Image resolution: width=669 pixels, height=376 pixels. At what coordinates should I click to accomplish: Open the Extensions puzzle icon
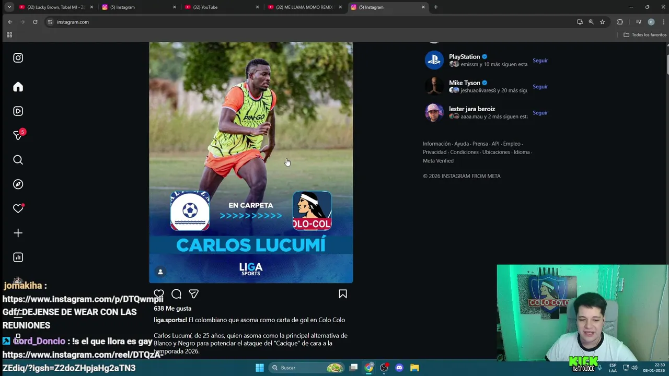(620, 22)
